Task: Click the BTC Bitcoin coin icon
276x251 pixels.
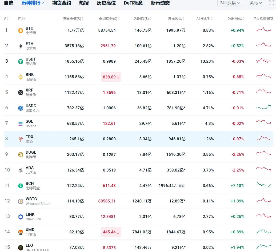Action: point(21,30)
